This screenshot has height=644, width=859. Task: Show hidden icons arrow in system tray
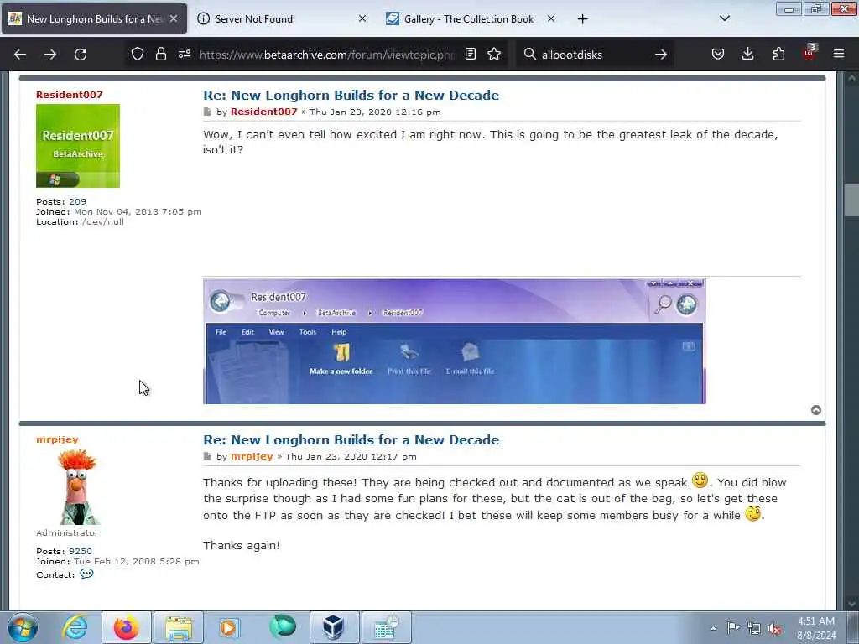(x=713, y=628)
